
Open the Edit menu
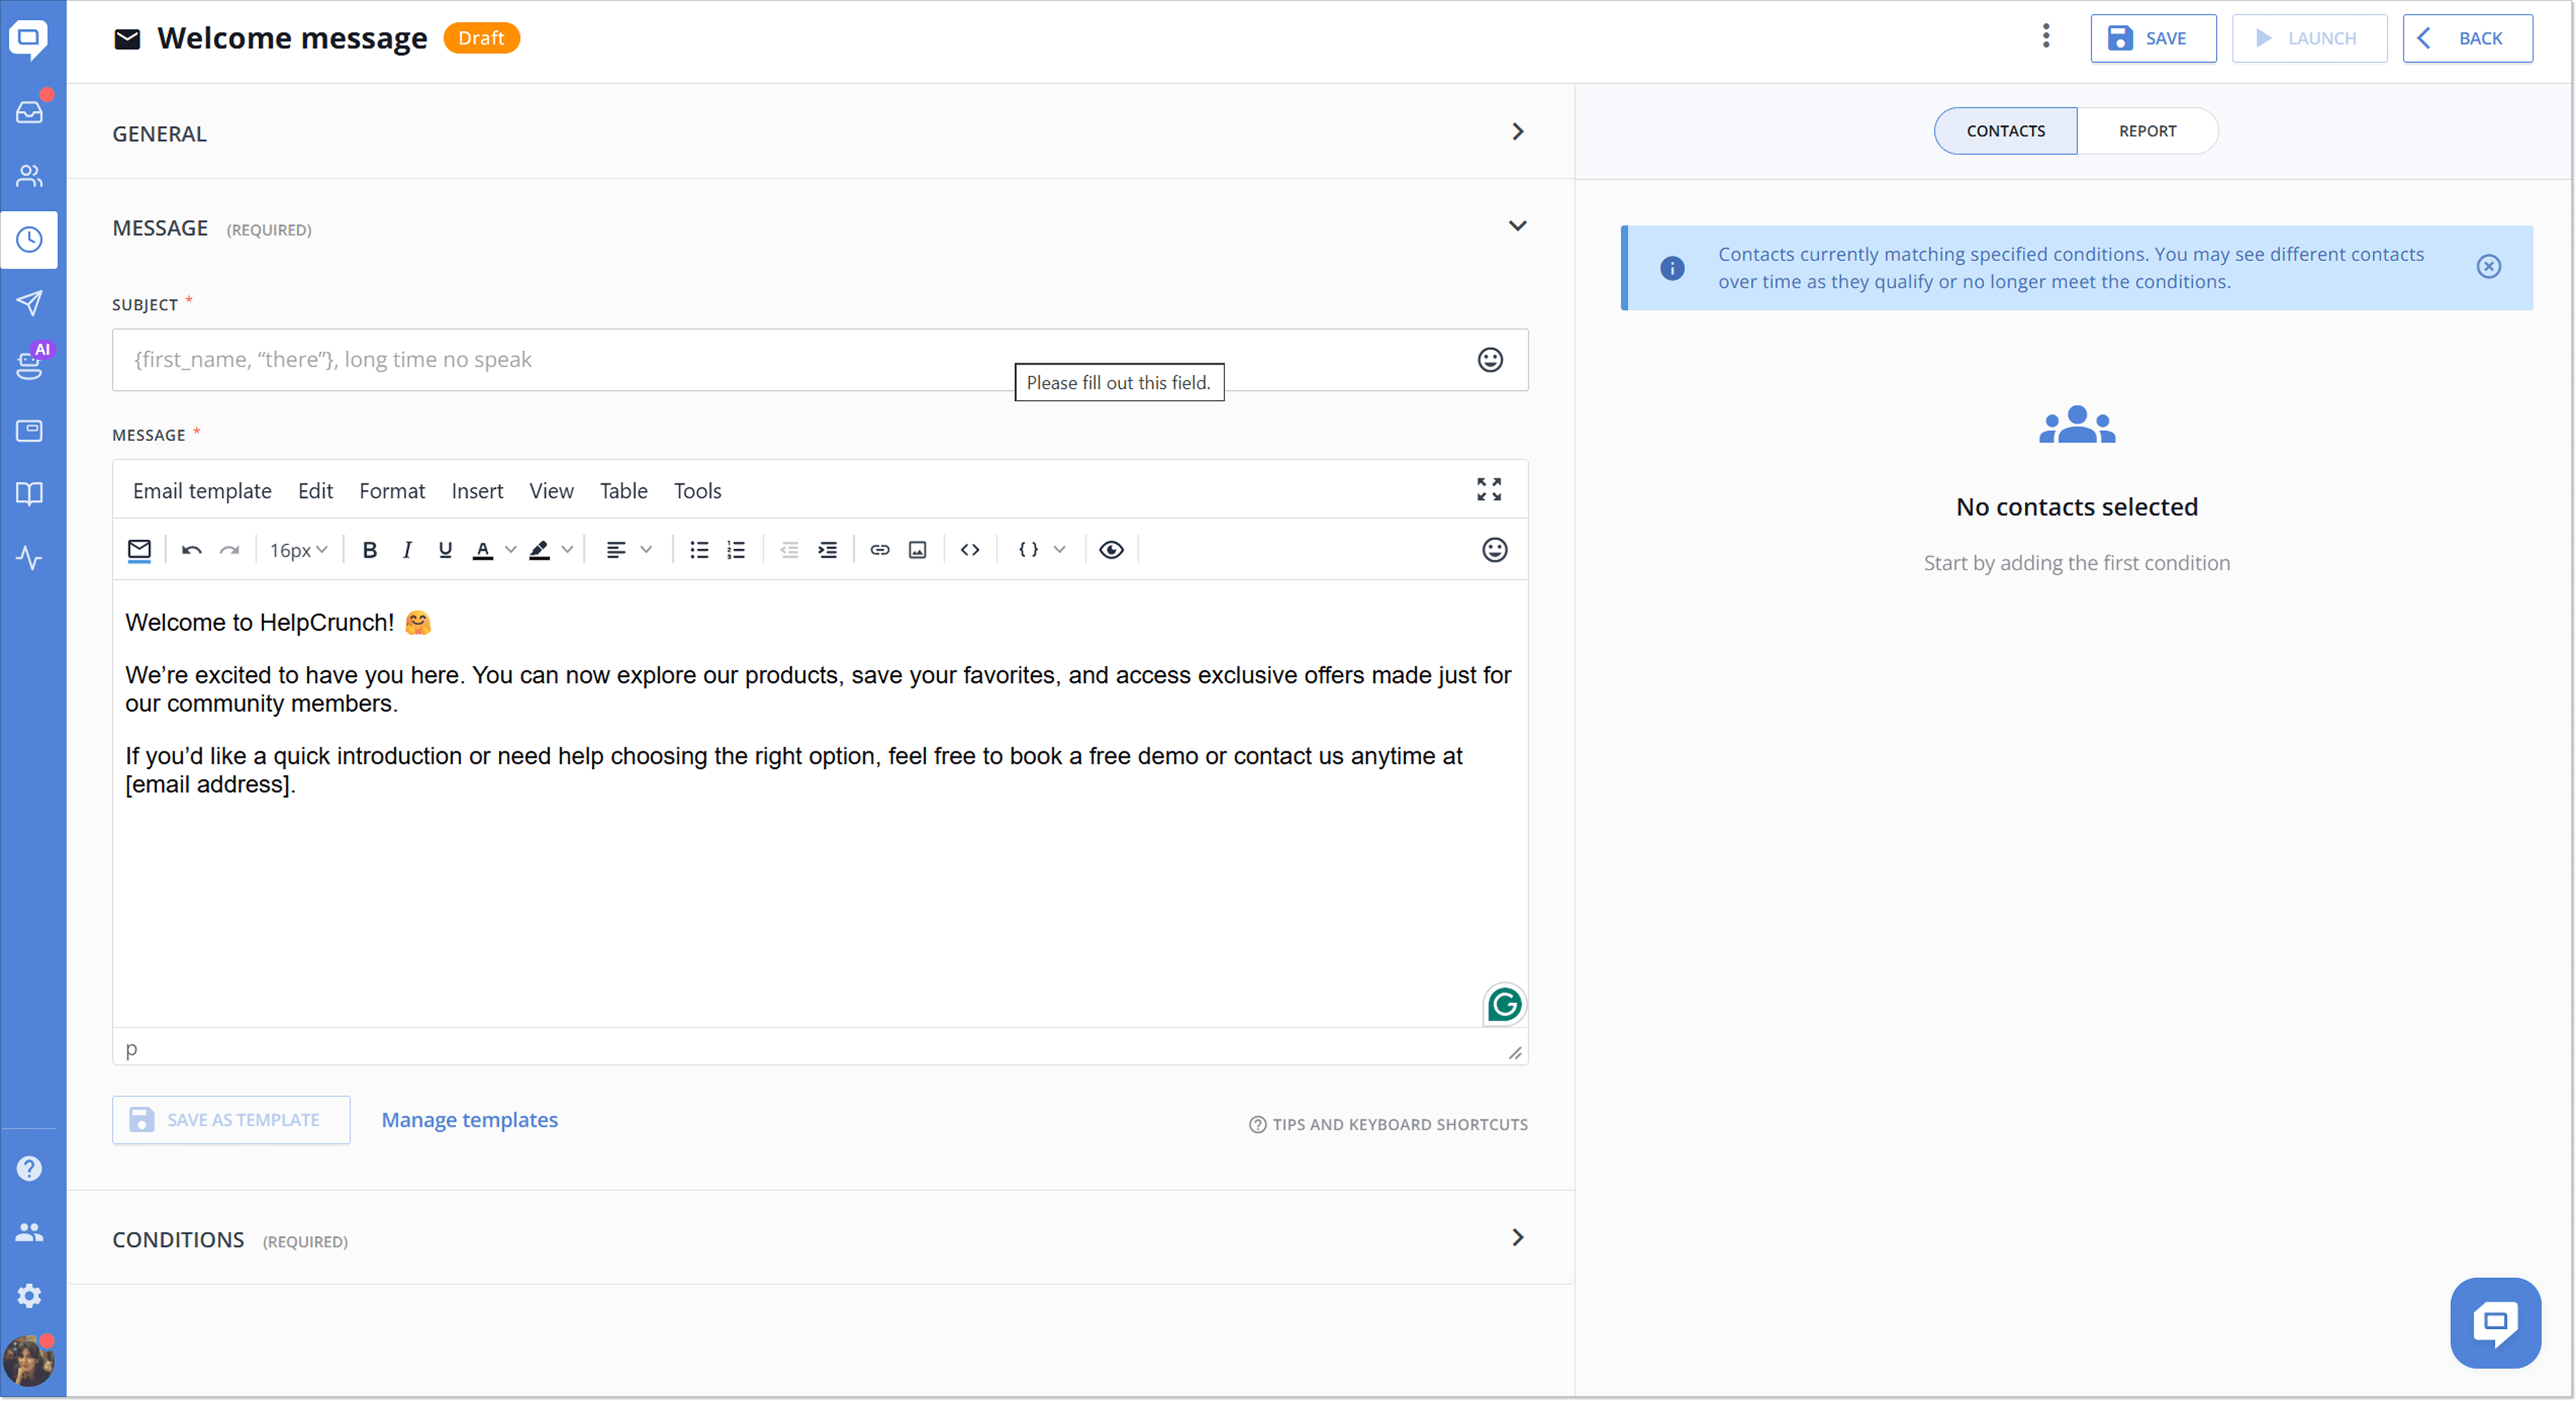coord(315,491)
